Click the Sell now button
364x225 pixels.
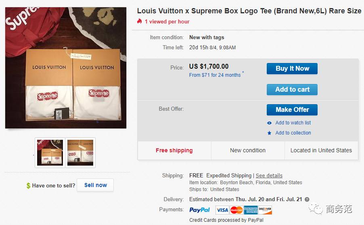pyautogui.click(x=95, y=185)
